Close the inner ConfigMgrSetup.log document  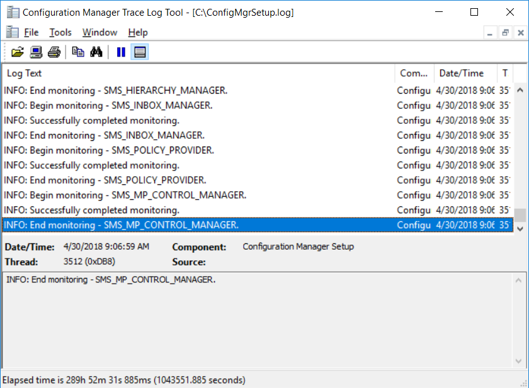point(521,33)
